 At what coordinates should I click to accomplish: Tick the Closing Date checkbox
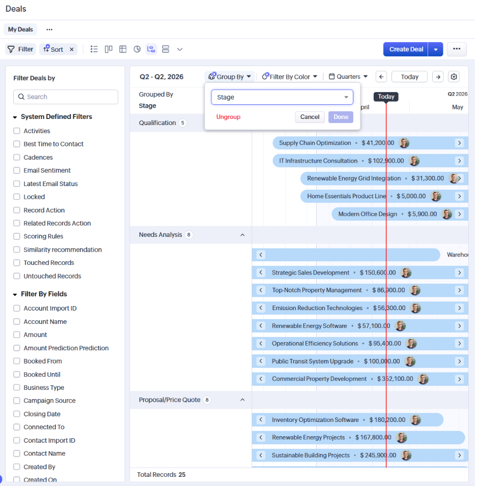coord(17,414)
